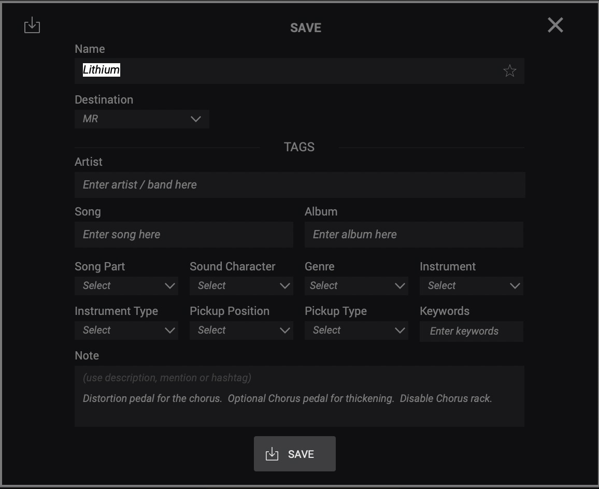Viewport: 599px width, 489px height.
Task: Open the Pickup Position dropdown
Action: point(241,330)
